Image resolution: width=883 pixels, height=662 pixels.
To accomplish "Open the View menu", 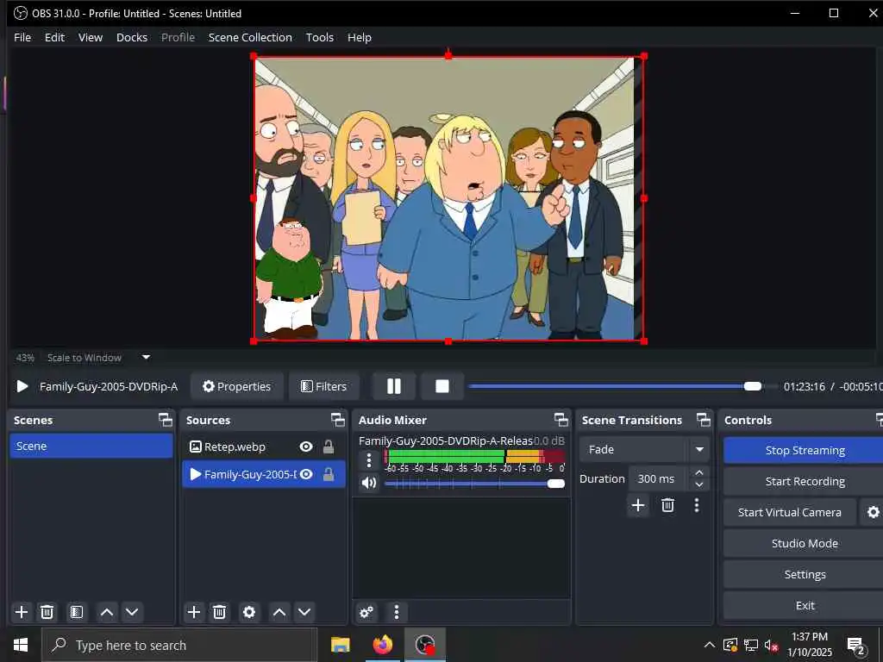I will click(x=90, y=37).
